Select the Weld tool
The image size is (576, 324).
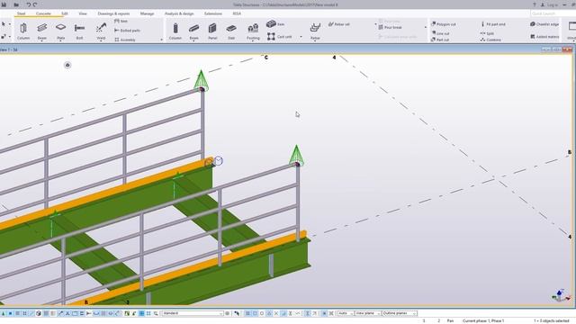(101, 31)
